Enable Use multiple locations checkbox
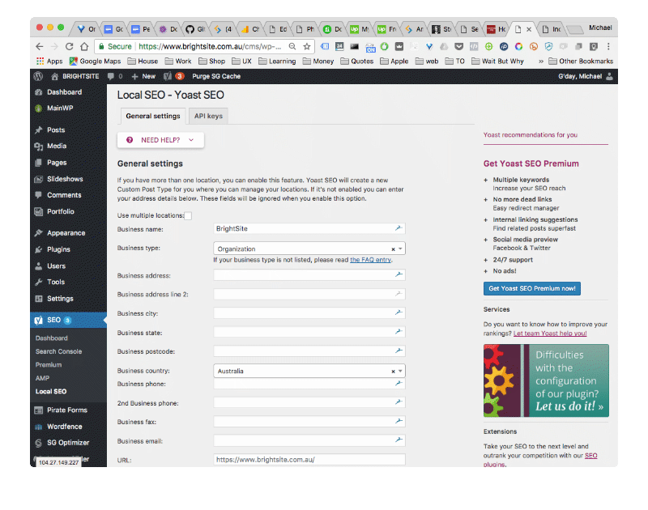Viewport: 648px width, 510px height. click(x=188, y=216)
